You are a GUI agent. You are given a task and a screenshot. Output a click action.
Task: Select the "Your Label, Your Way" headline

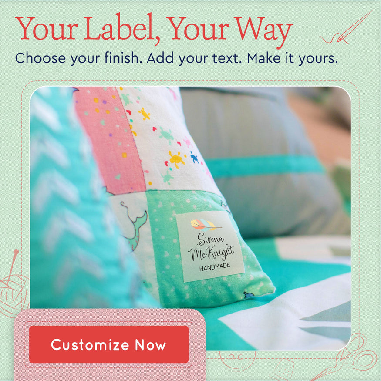click(x=153, y=29)
